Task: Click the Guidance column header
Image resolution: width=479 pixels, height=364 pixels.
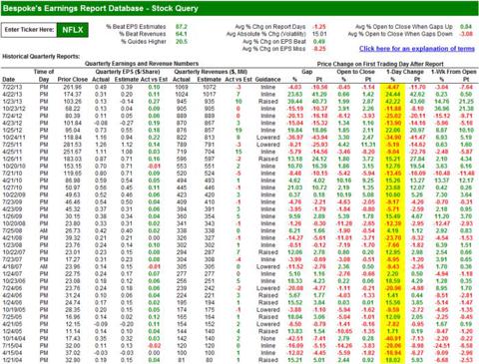Action: tap(268, 80)
